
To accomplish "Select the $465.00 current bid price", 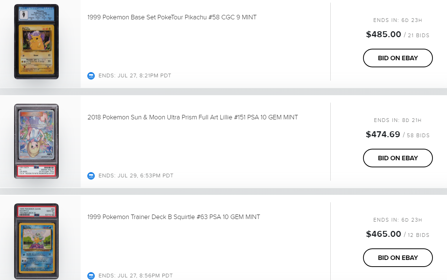I will tap(383, 234).
